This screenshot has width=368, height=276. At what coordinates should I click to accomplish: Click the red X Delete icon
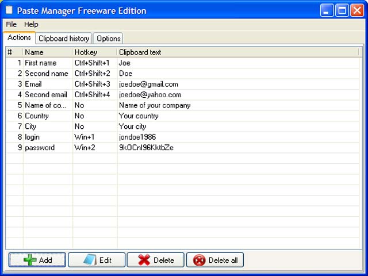click(x=144, y=260)
